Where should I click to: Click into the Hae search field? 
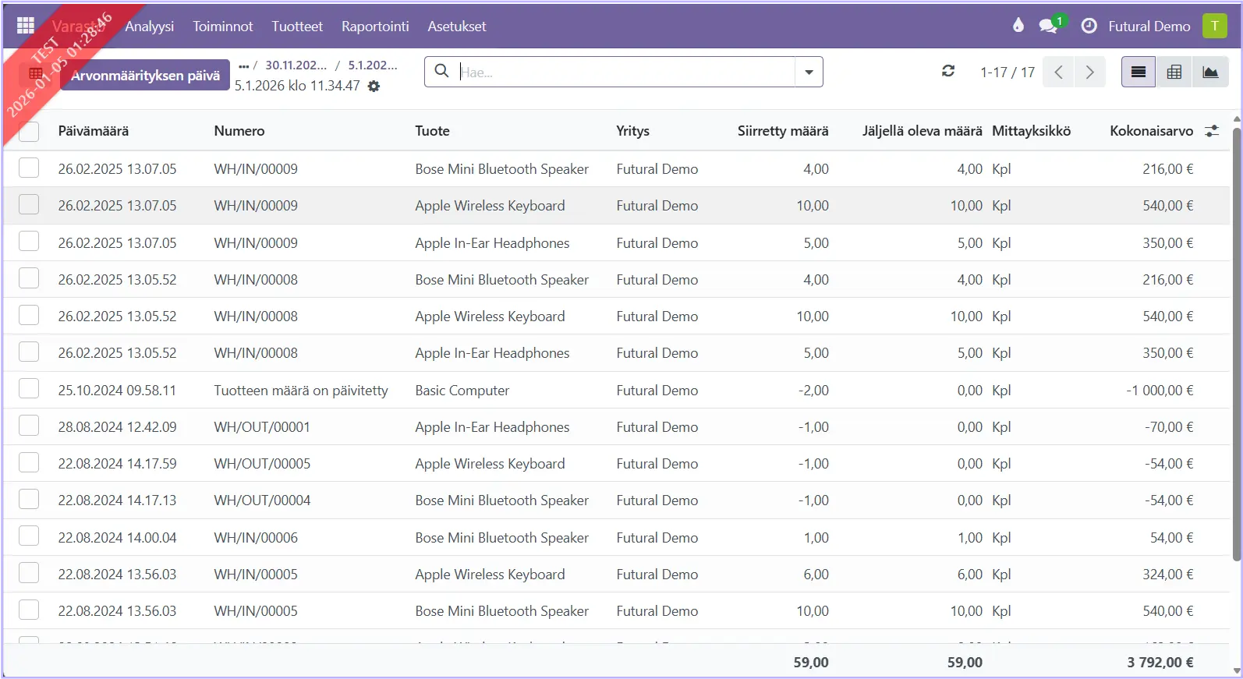(624, 72)
